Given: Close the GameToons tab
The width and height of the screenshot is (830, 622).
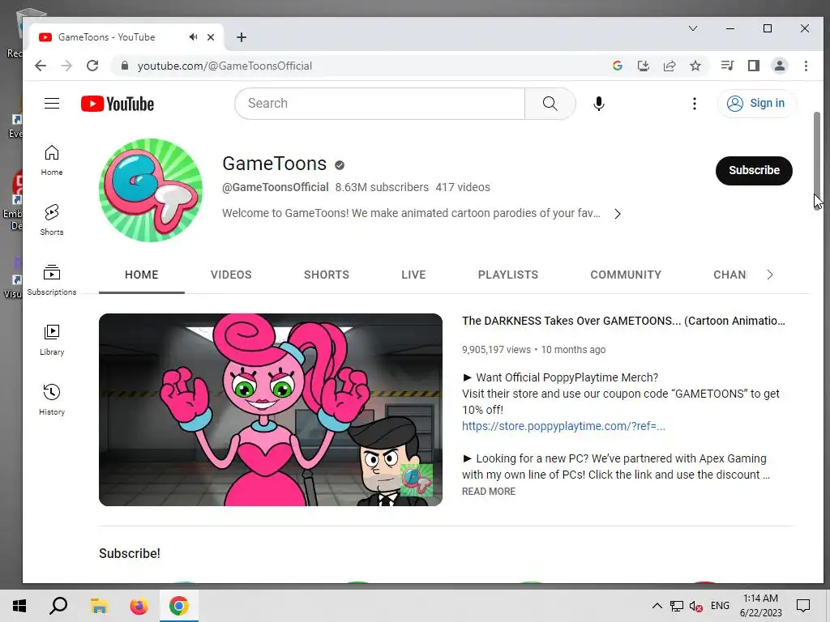Looking at the screenshot, I should [x=211, y=37].
